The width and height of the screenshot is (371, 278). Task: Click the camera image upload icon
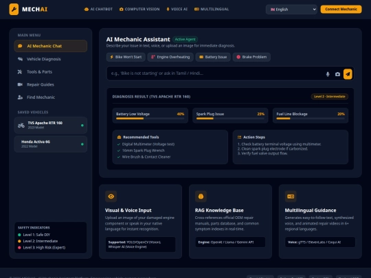(x=337, y=74)
